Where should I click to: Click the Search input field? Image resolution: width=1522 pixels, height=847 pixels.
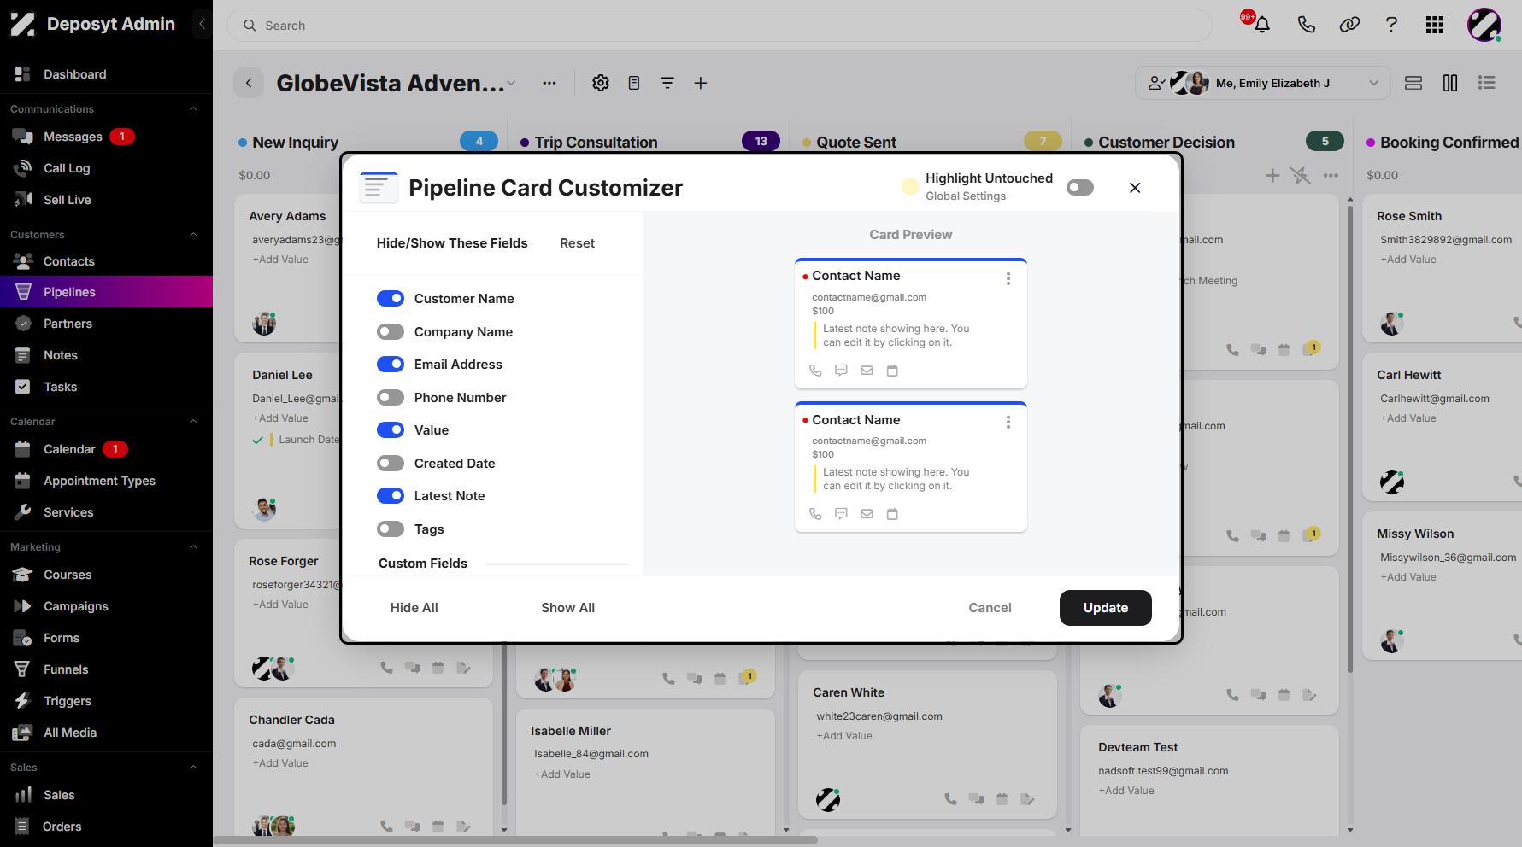click(719, 26)
